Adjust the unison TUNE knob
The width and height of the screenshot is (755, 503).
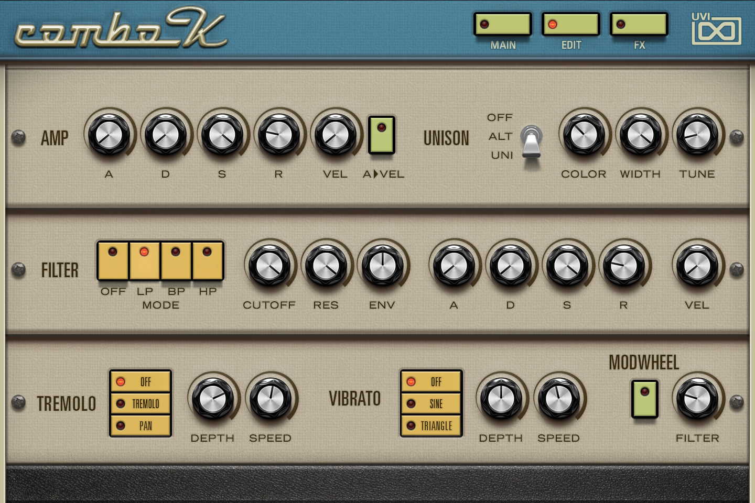click(697, 135)
